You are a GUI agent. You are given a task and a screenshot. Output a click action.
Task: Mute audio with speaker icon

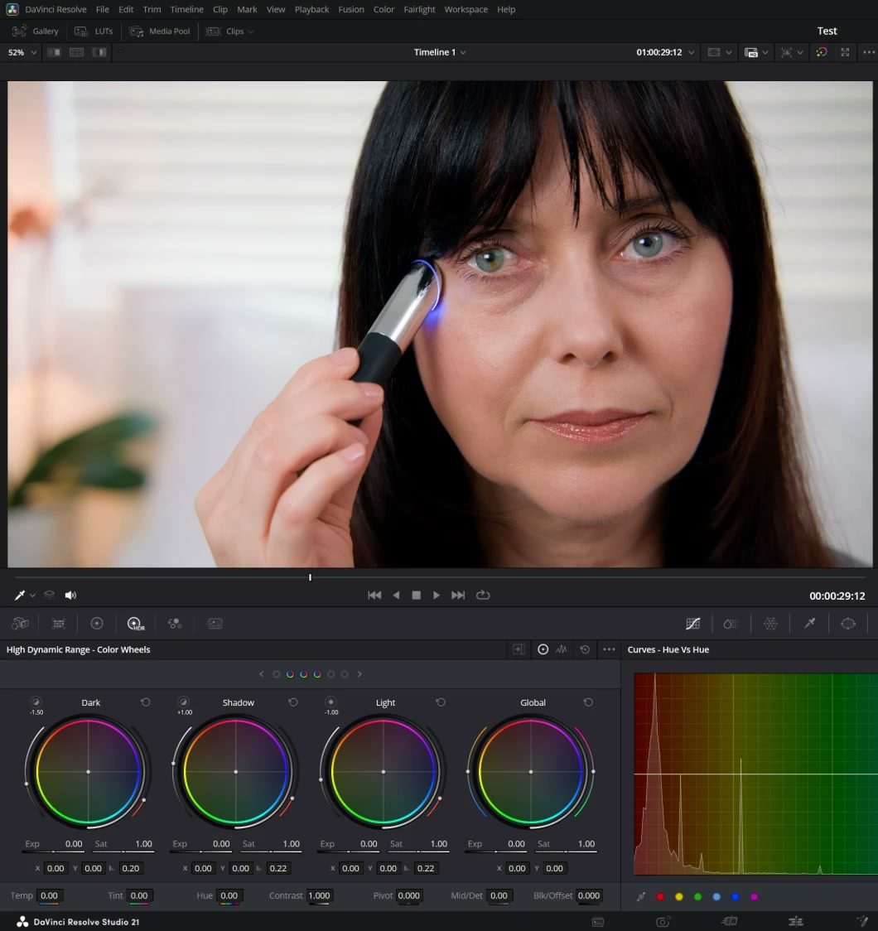tap(70, 595)
